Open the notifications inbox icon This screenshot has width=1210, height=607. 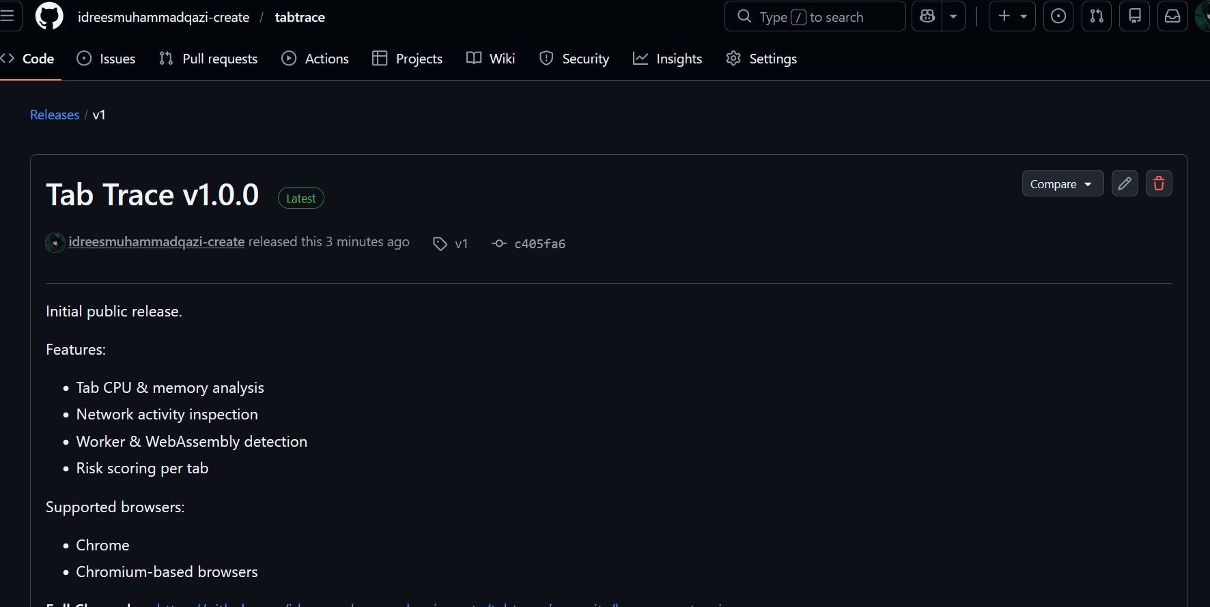[1172, 16]
